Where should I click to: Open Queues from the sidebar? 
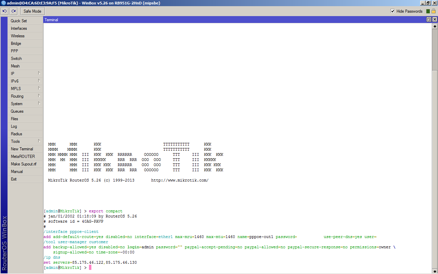click(x=25, y=111)
